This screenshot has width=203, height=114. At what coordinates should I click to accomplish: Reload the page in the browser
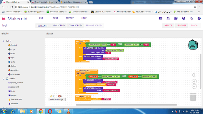tap(11, 7)
